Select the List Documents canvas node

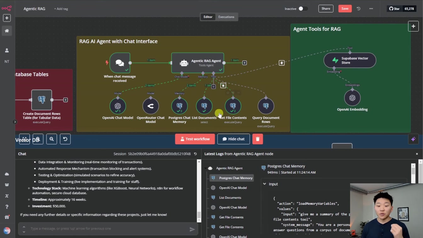pyautogui.click(x=204, y=106)
